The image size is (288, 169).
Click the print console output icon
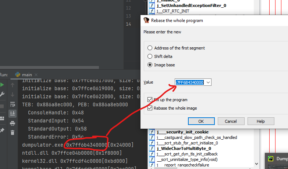pyautogui.click(x=13, y=123)
